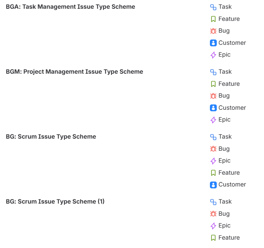Image resolution: width=264 pixels, height=248 pixels.
Task: Click Feature icon in BG: Scrum Issue Type Scheme
Action: (x=213, y=173)
